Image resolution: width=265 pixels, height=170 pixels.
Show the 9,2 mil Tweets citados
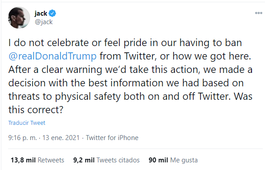106,160
